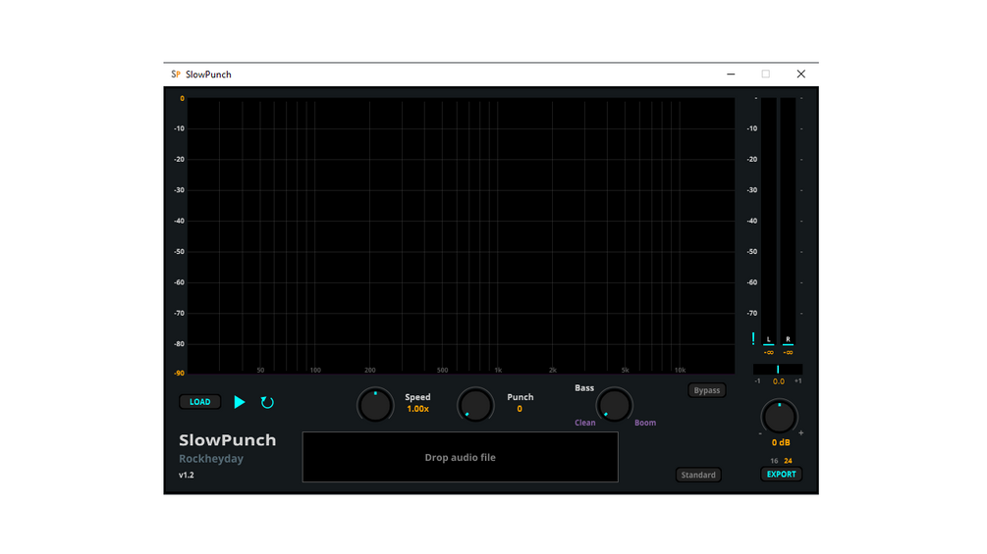Click the Bass knob
987x554 pixels.
[615, 405]
